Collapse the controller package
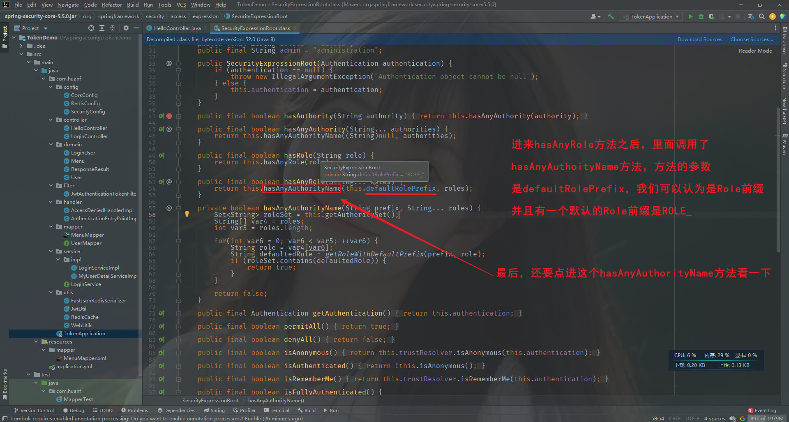This screenshot has width=789, height=422. pos(51,120)
